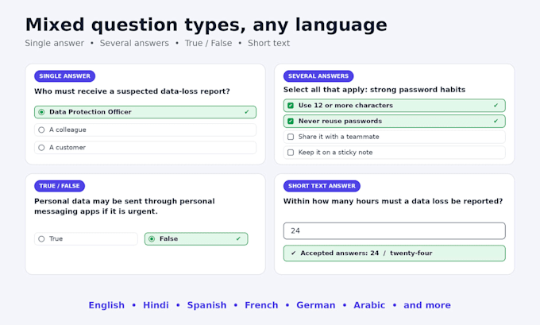The width and height of the screenshot is (540, 325).
Task: Select the English language link
Action: (106, 305)
